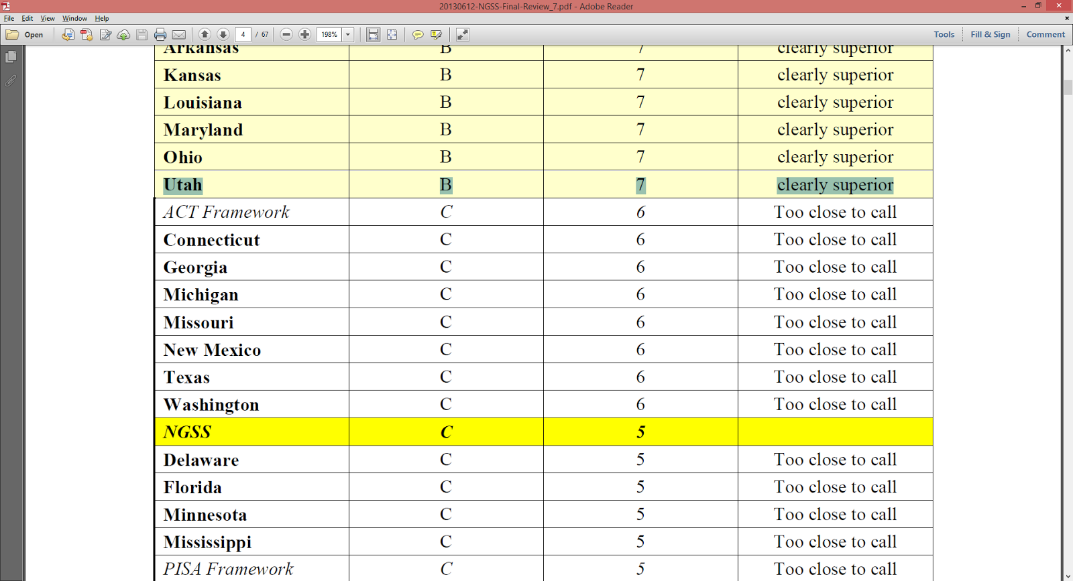
Task: Click the yellow 'NGSS' row label
Action: click(188, 432)
